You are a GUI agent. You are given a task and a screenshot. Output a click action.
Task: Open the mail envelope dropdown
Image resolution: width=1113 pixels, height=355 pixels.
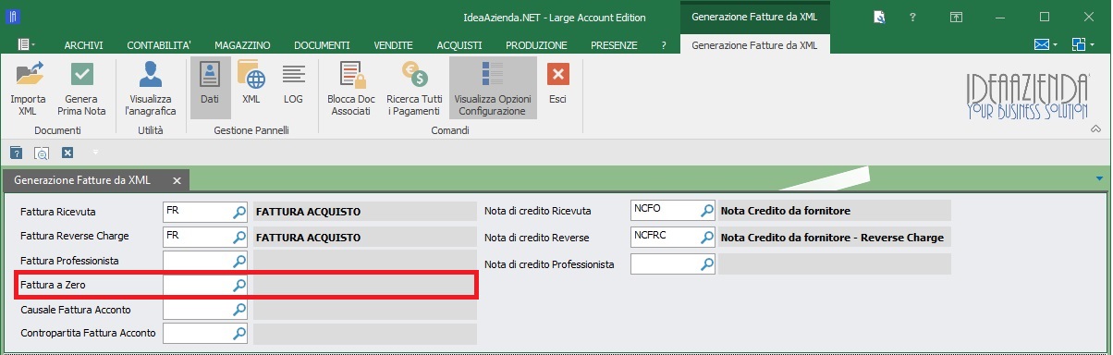point(1046,43)
